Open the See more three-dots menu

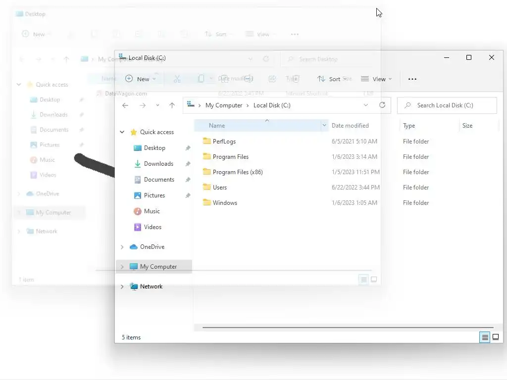pos(412,79)
